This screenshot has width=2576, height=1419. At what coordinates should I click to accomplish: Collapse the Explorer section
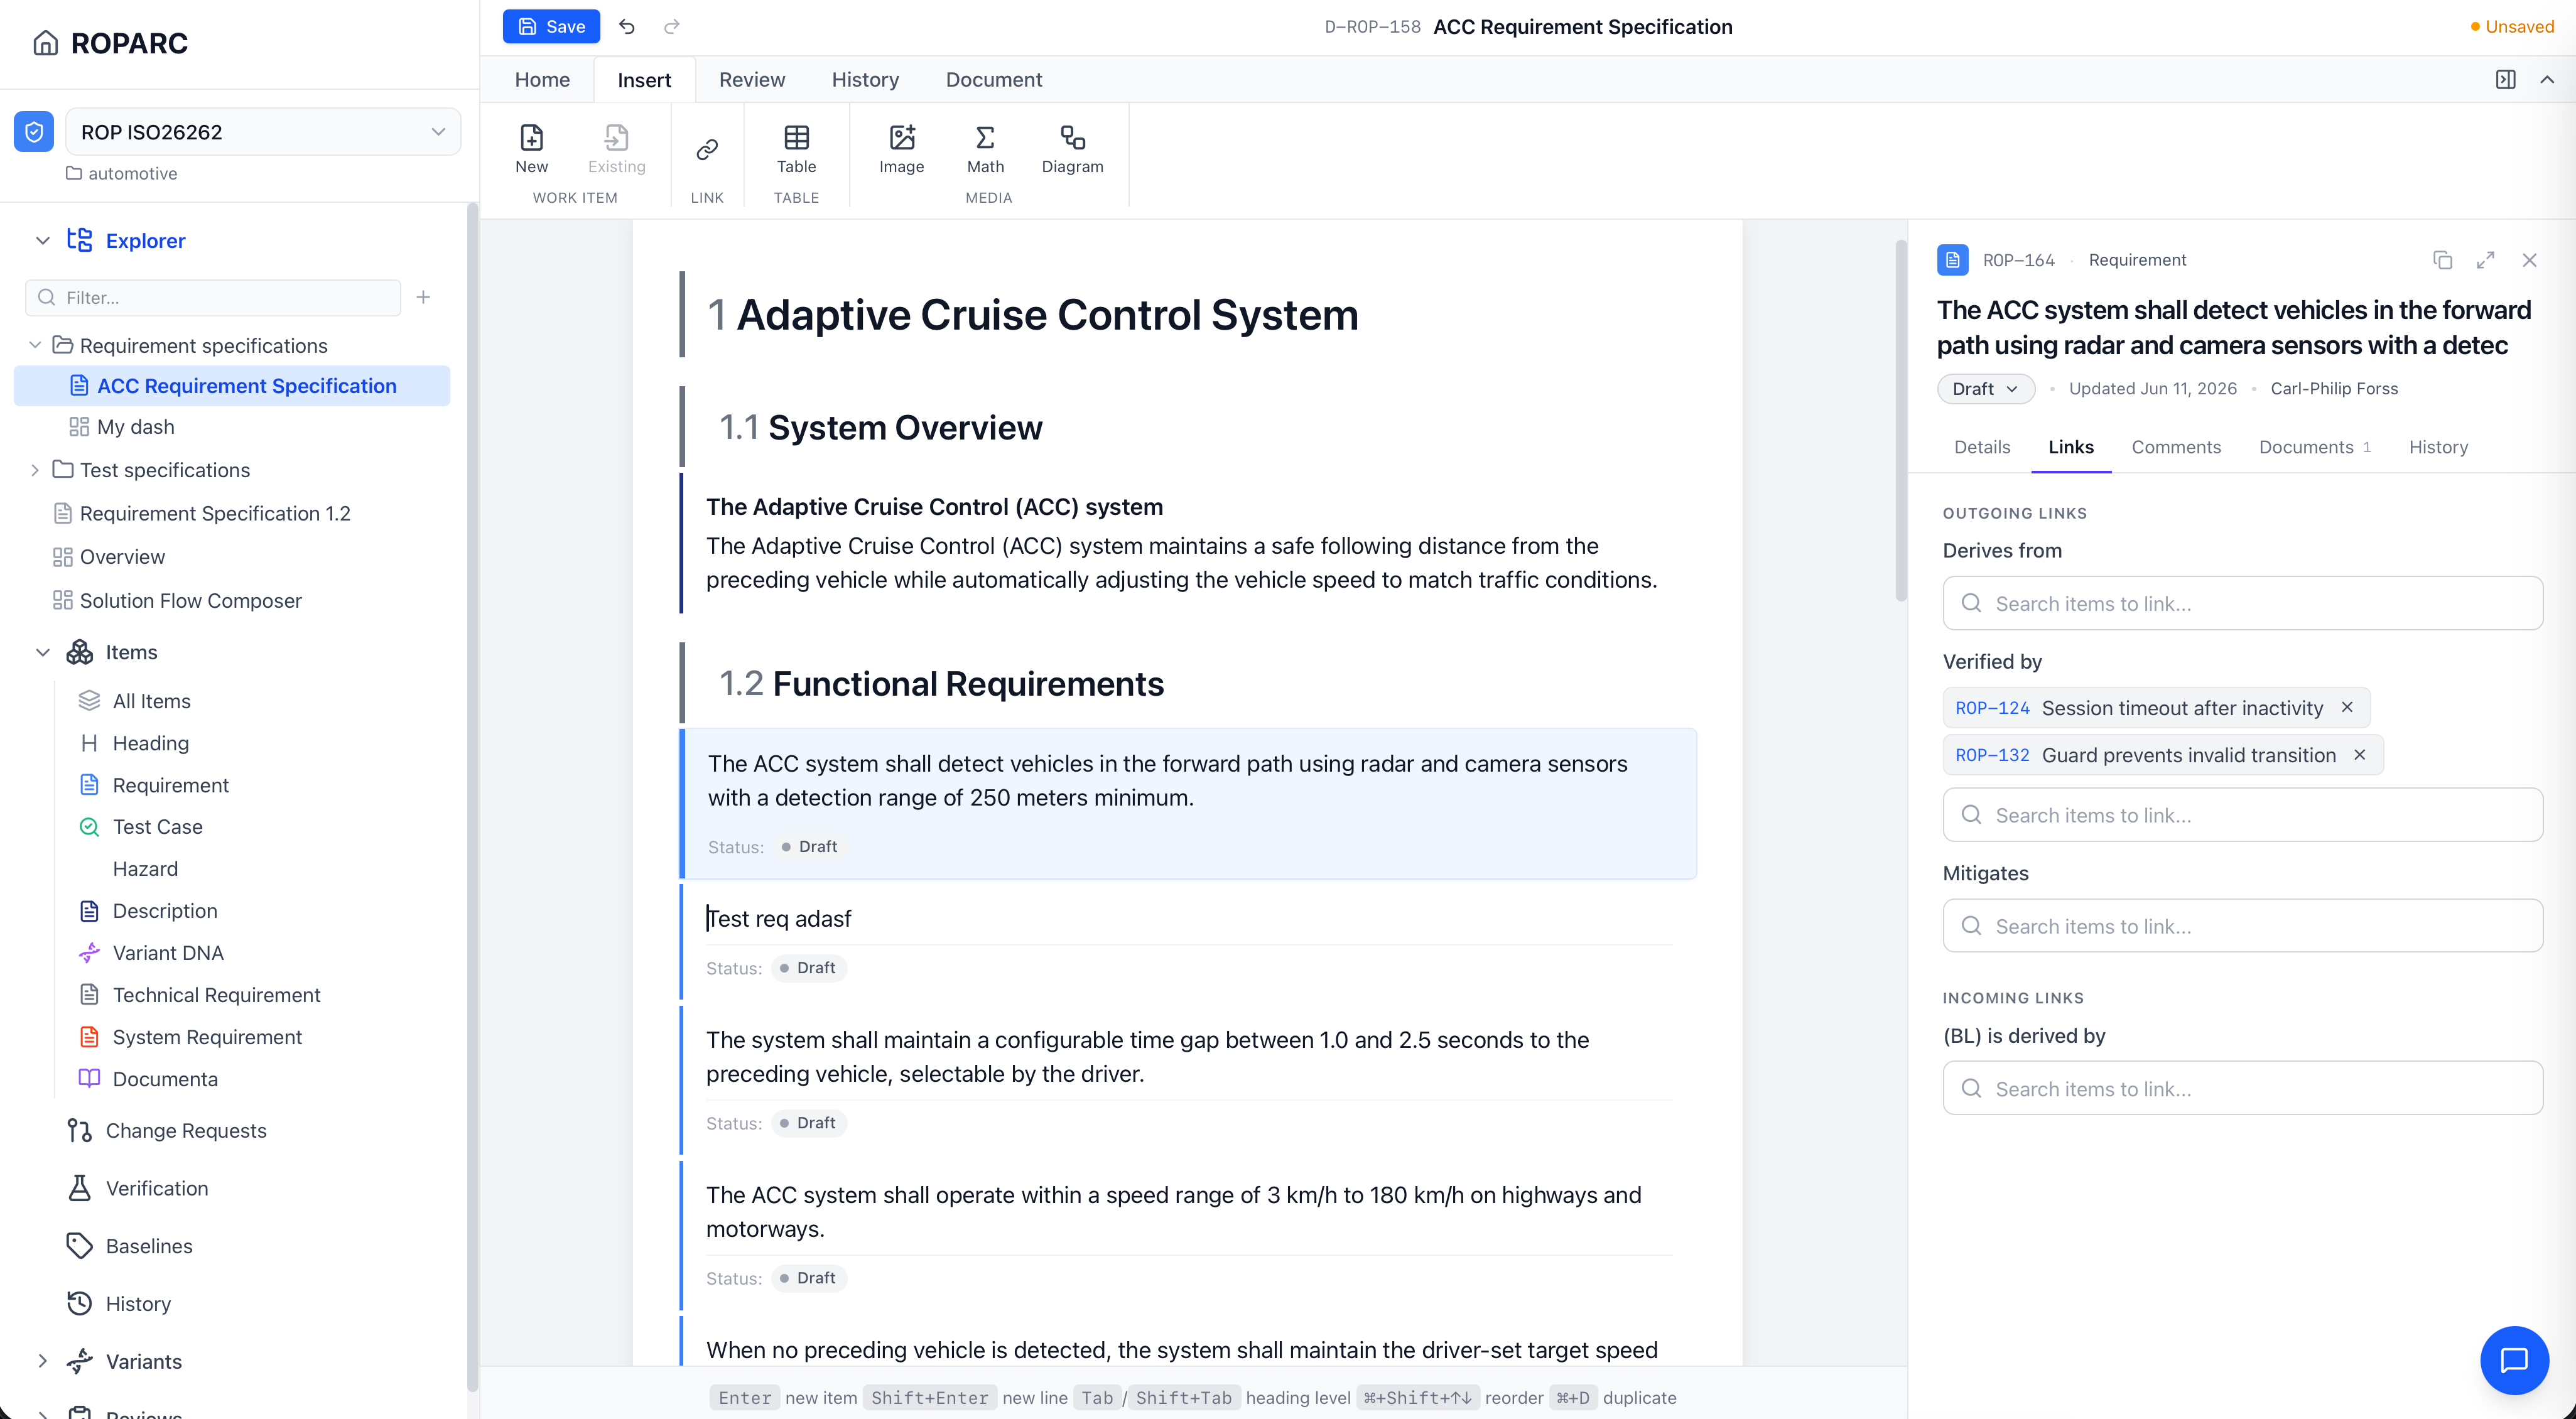(42, 241)
